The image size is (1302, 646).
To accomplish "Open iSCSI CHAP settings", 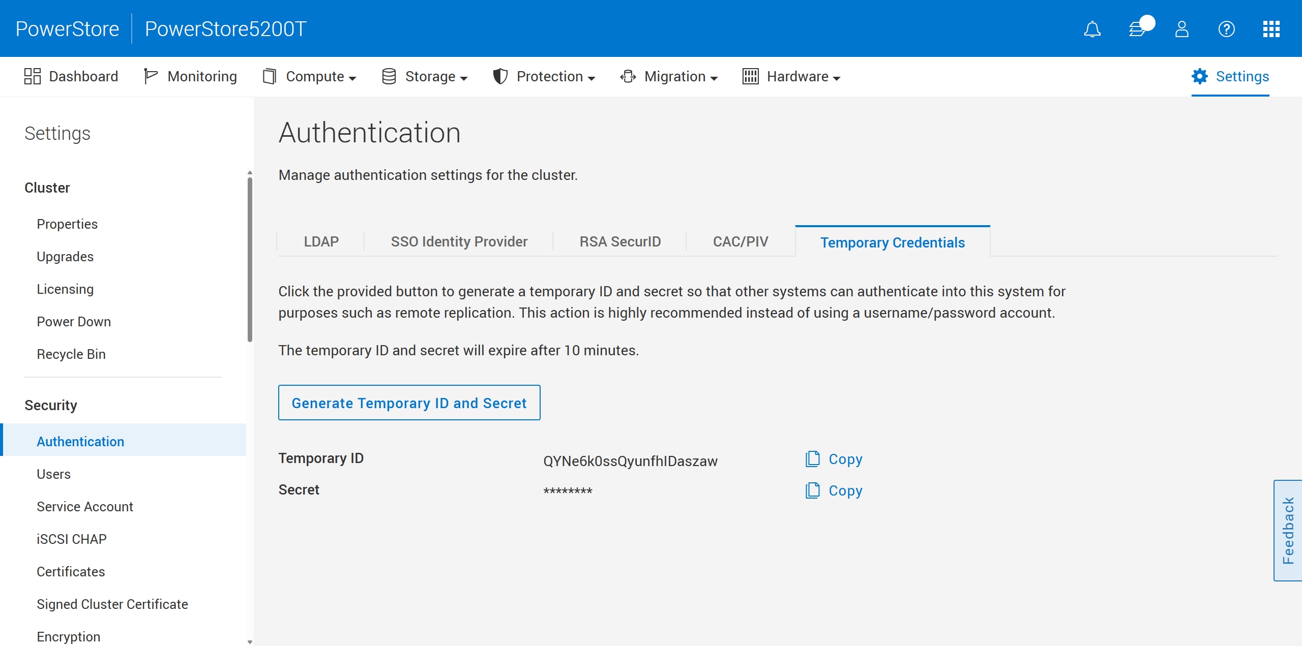I will coord(72,539).
